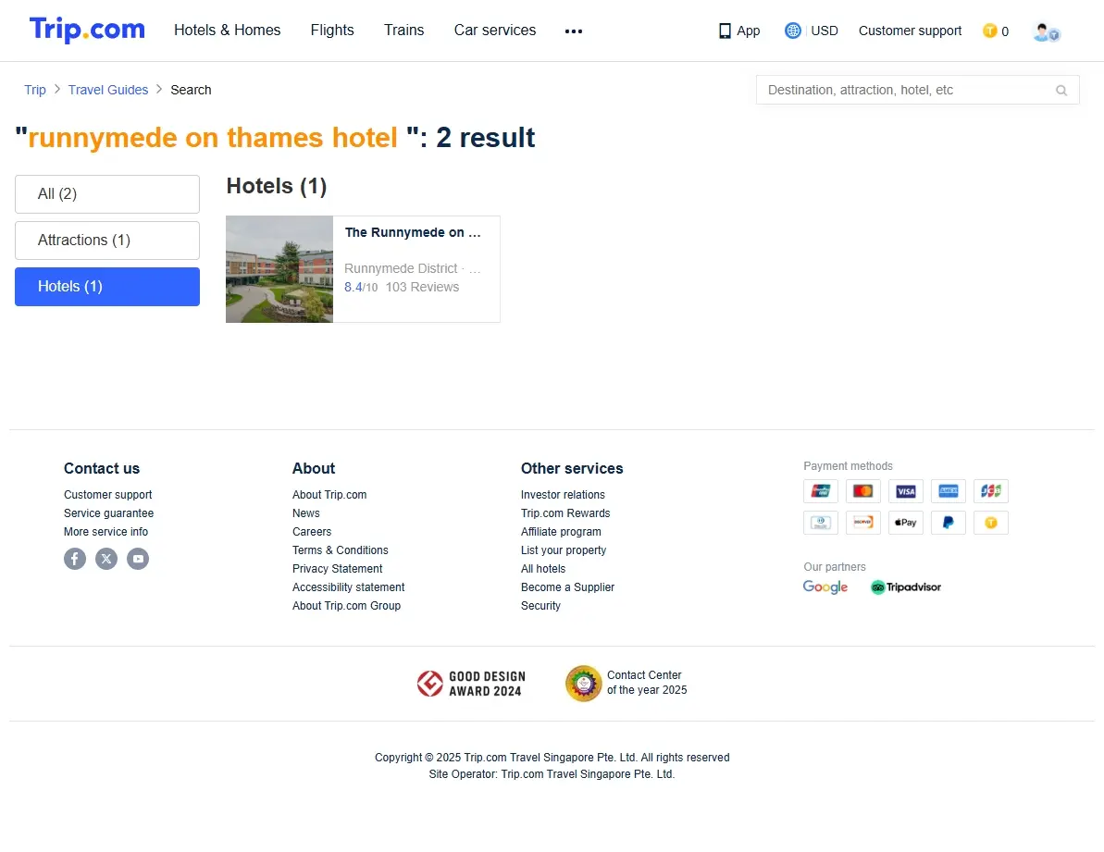Click the Mastercard payment icon

click(862, 491)
